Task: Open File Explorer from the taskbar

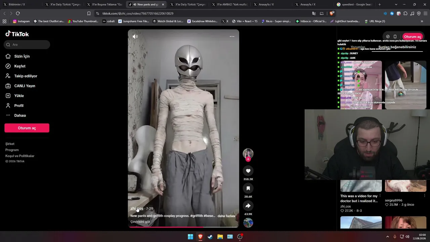Action: (x=220, y=237)
